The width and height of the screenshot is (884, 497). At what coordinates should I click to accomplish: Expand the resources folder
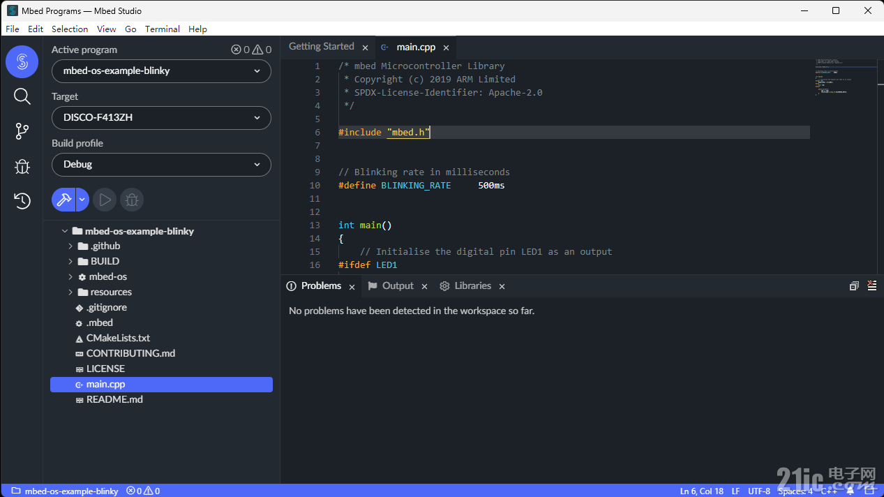[x=70, y=292]
